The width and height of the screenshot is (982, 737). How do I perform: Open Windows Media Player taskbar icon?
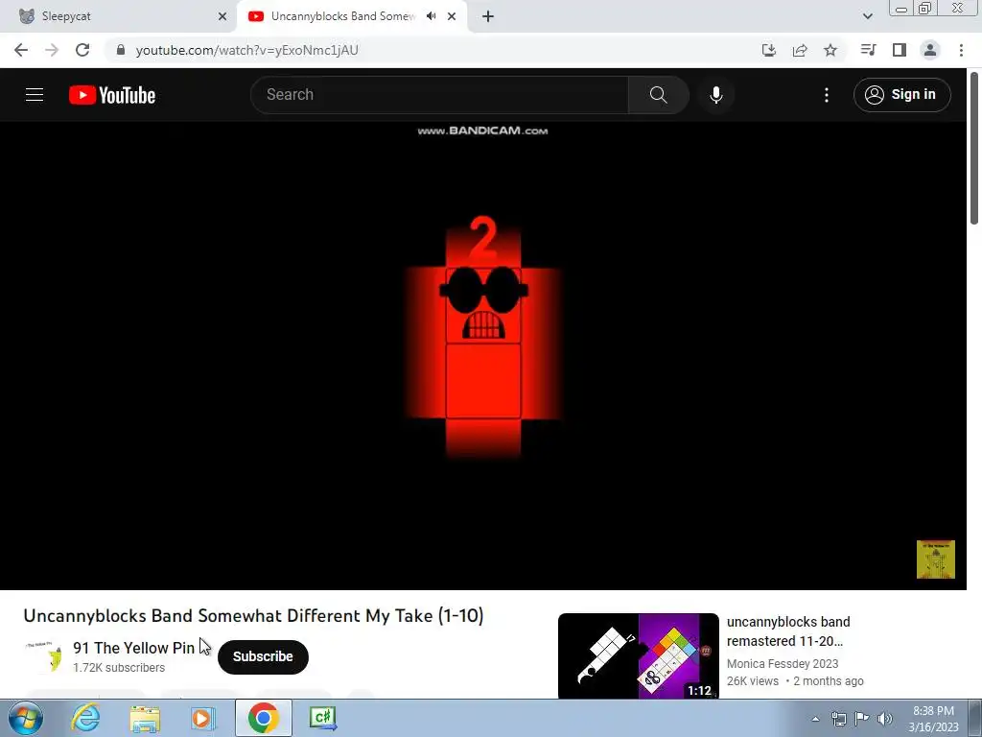pyautogui.click(x=203, y=718)
